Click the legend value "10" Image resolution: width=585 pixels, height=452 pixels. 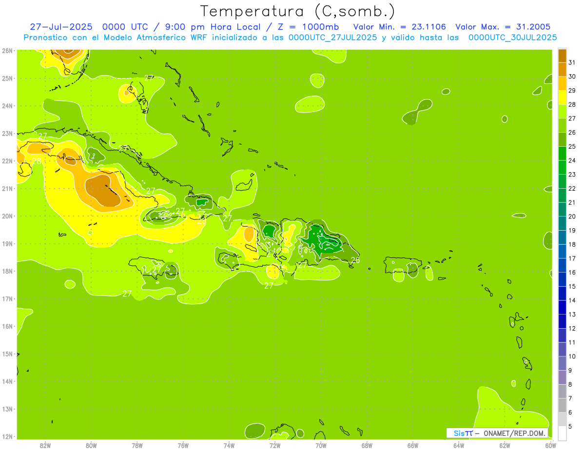coord(572,356)
